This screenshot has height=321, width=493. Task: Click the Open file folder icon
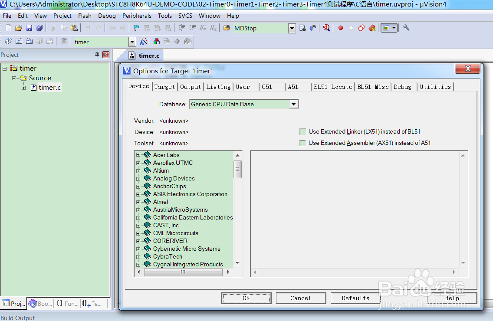coord(19,28)
